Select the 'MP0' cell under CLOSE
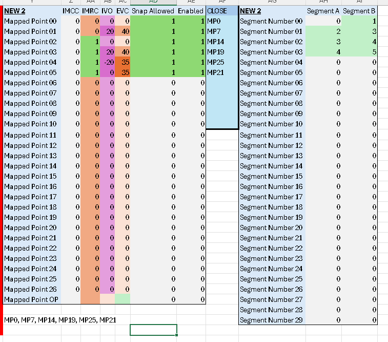The width and height of the screenshot is (388, 342). (x=222, y=22)
